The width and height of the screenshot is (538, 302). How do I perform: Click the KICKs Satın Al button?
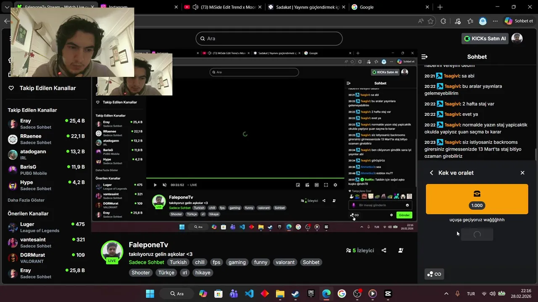pyautogui.click(x=485, y=39)
